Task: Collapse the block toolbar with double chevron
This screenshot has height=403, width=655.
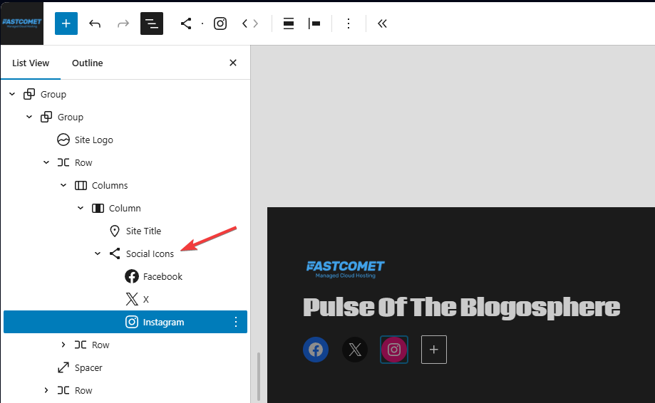Action: tap(382, 23)
